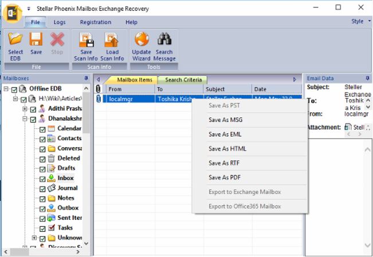Uncheck the Dhanalakshmi mailbox checkbox
373x257 pixels.
click(x=33, y=120)
